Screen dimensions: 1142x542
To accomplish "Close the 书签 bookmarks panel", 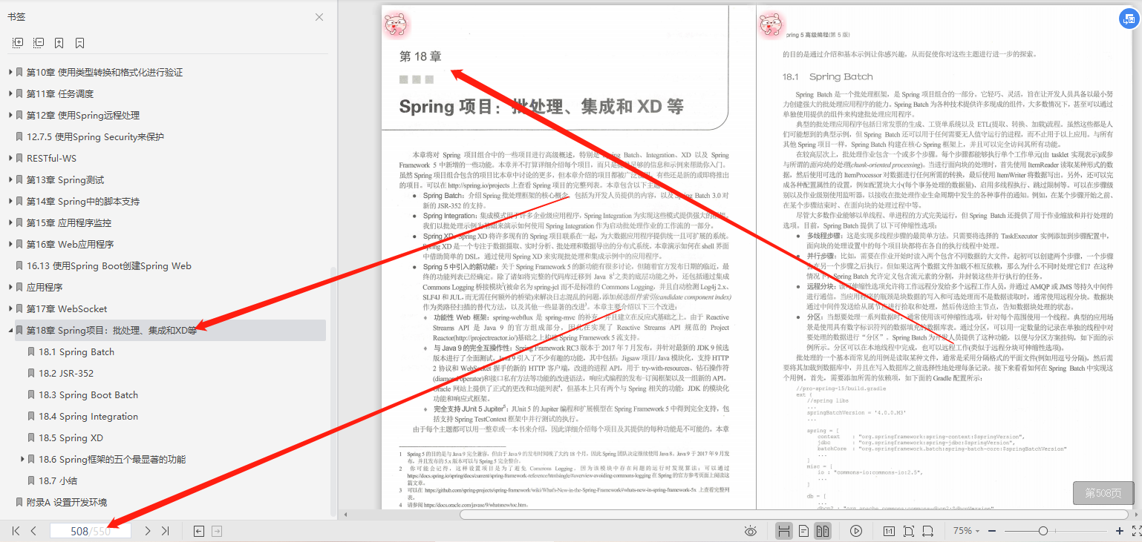I will pos(319,17).
